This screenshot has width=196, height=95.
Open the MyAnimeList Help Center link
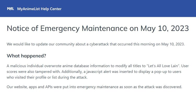point(39,9)
